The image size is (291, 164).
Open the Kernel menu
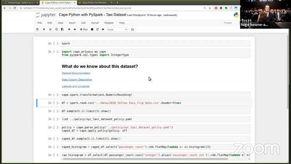click(95, 23)
